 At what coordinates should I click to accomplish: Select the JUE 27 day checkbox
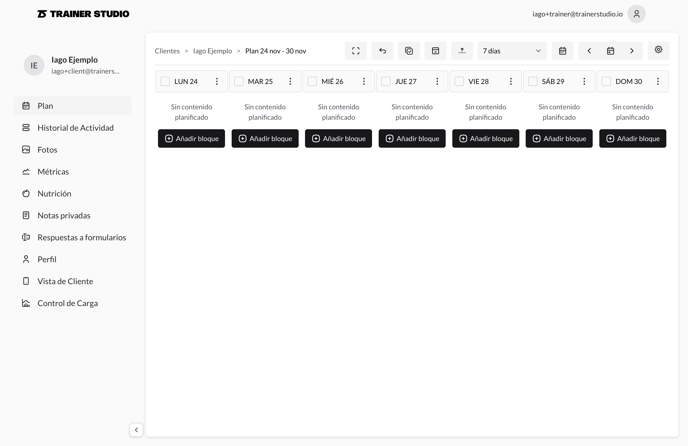[386, 81]
